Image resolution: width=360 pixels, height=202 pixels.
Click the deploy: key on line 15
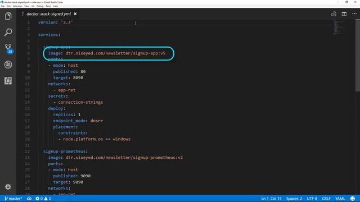click(57, 108)
